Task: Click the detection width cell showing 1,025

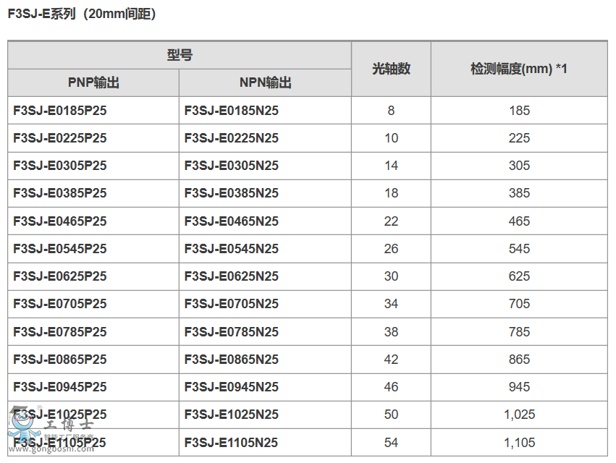Action: pyautogui.click(x=519, y=415)
